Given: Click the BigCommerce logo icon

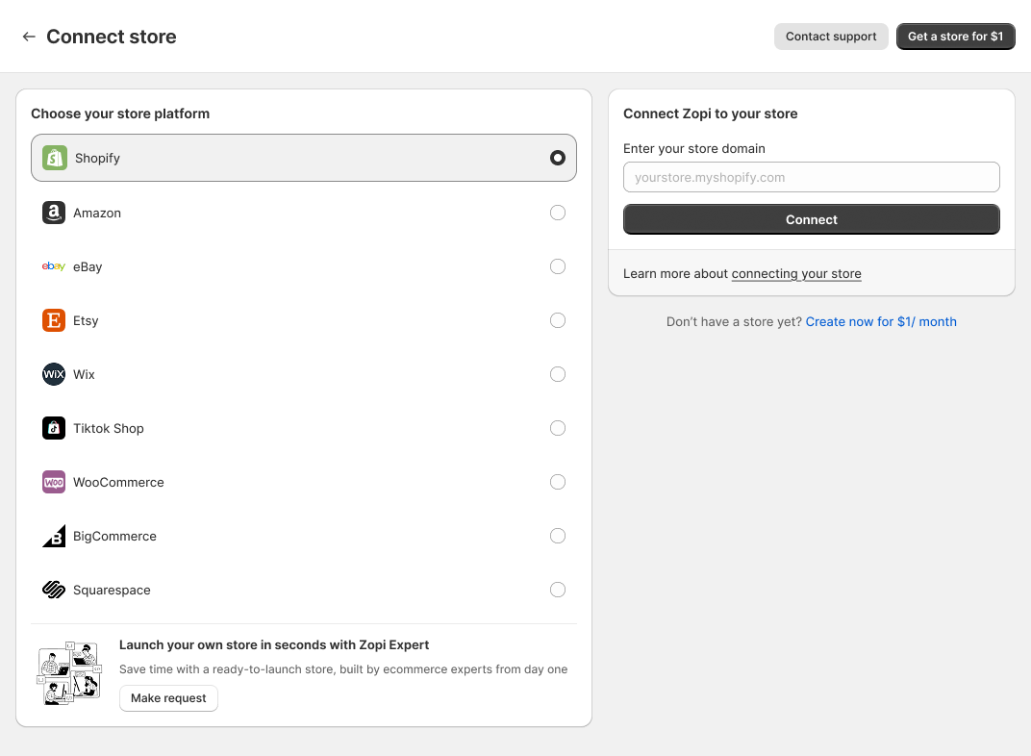Looking at the screenshot, I should click(x=54, y=536).
